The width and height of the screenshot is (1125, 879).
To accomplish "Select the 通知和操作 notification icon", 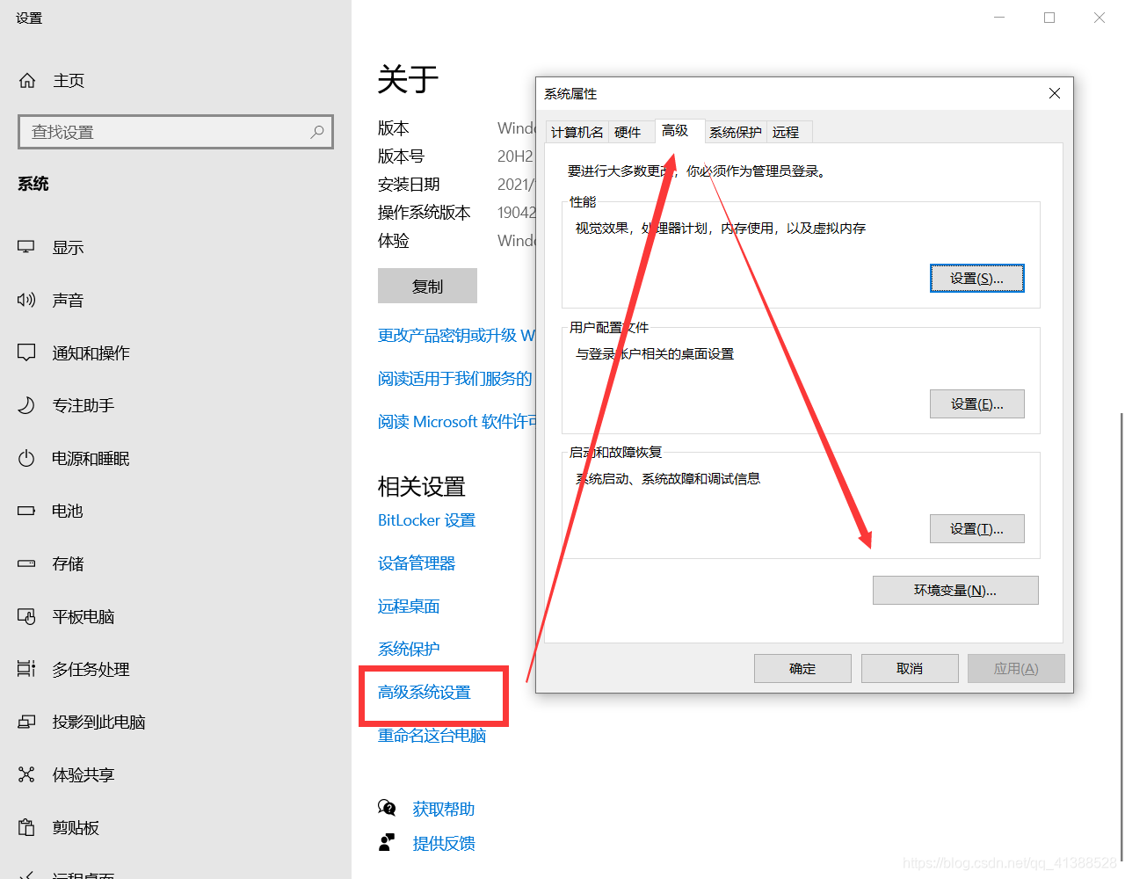I will [x=26, y=353].
